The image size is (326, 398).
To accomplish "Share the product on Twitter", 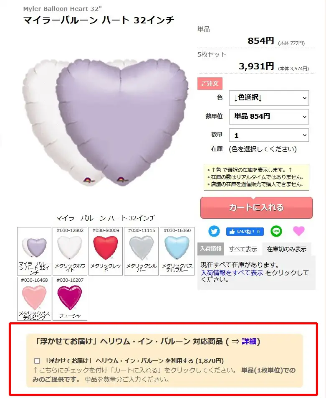I will (214, 231).
